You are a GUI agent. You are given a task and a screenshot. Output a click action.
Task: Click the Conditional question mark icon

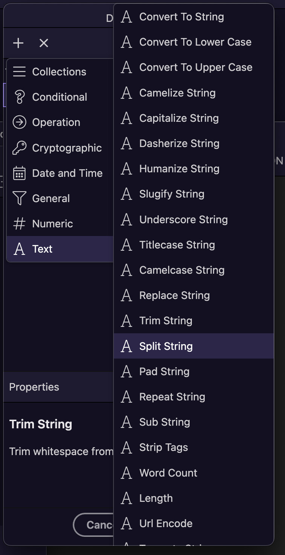point(19,97)
